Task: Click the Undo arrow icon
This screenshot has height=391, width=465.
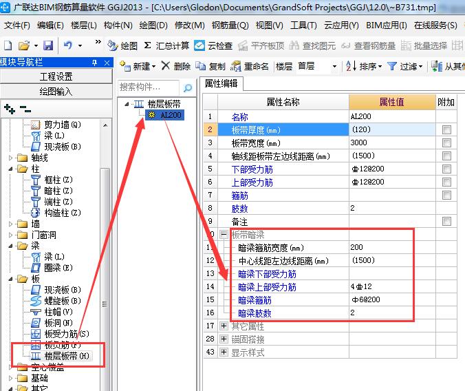Action: click(x=68, y=45)
